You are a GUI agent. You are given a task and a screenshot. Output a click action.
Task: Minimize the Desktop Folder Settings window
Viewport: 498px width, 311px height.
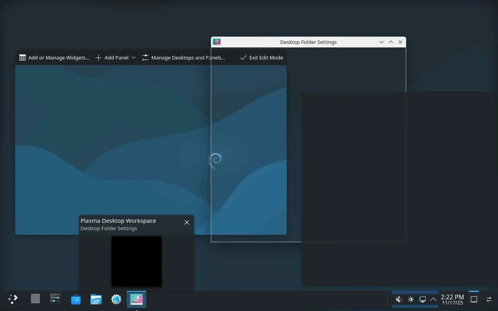click(382, 42)
